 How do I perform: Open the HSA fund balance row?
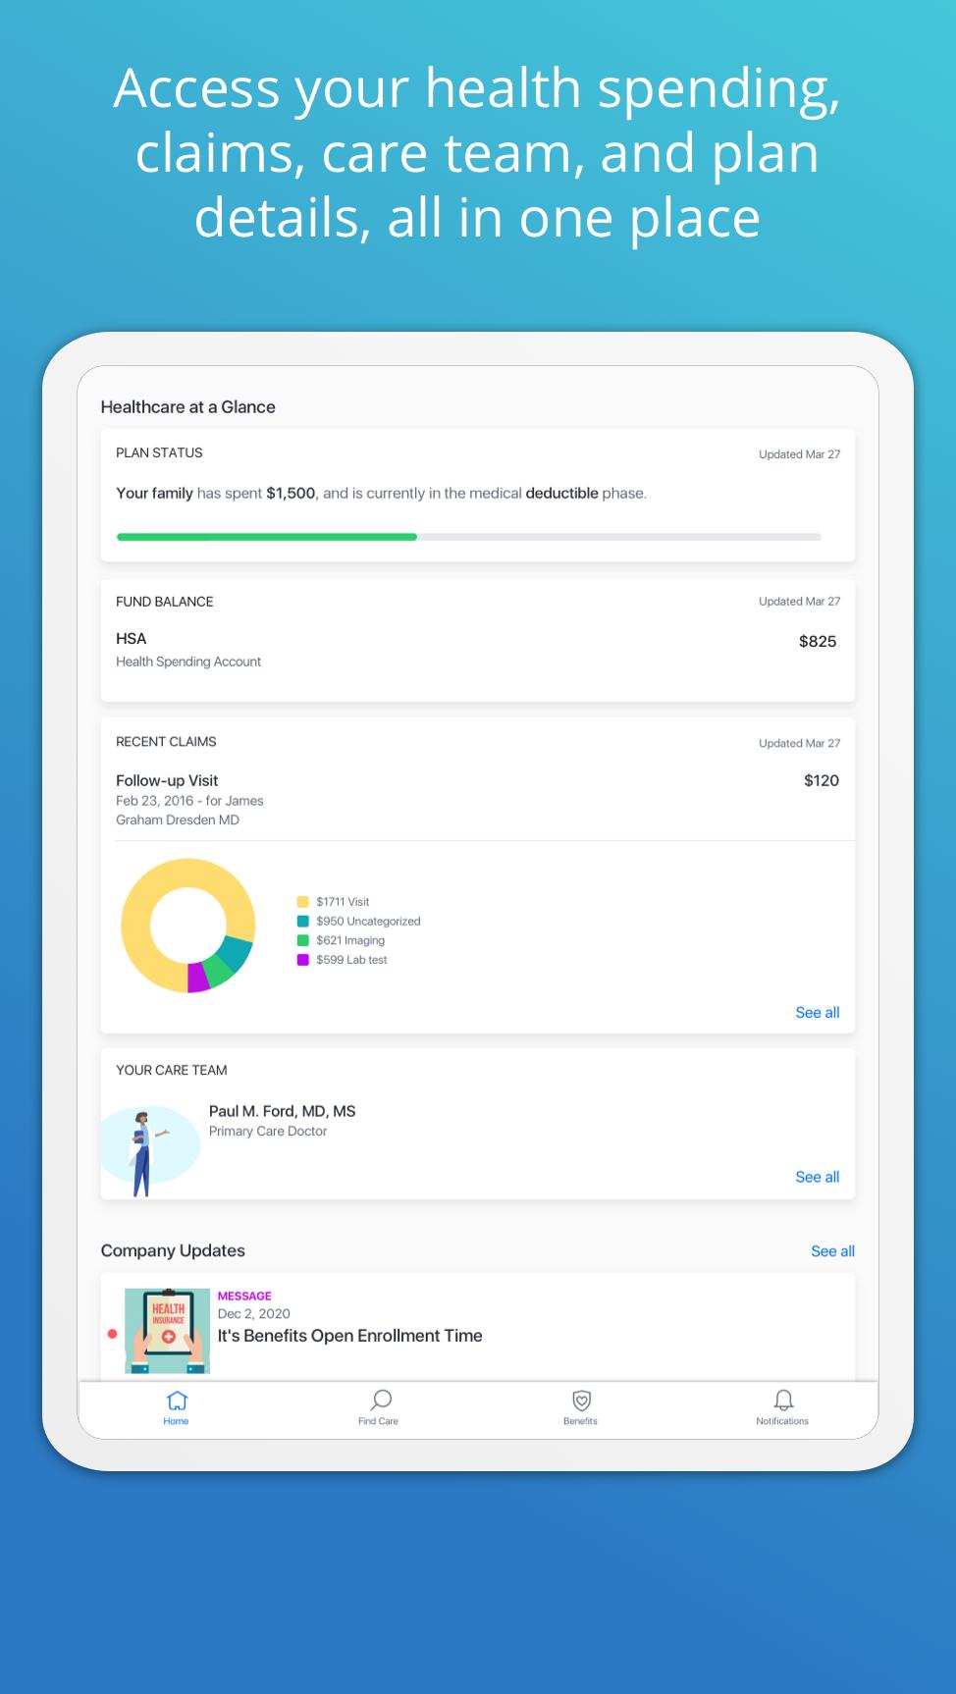(478, 650)
